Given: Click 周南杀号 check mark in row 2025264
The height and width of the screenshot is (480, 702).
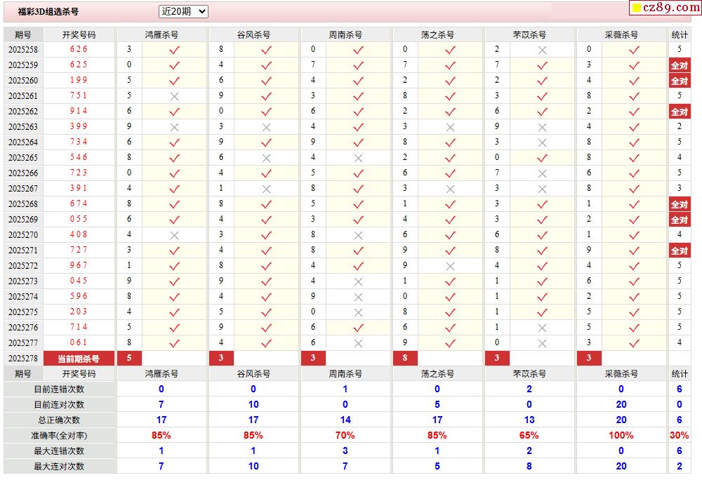Looking at the screenshot, I should coord(358,142).
